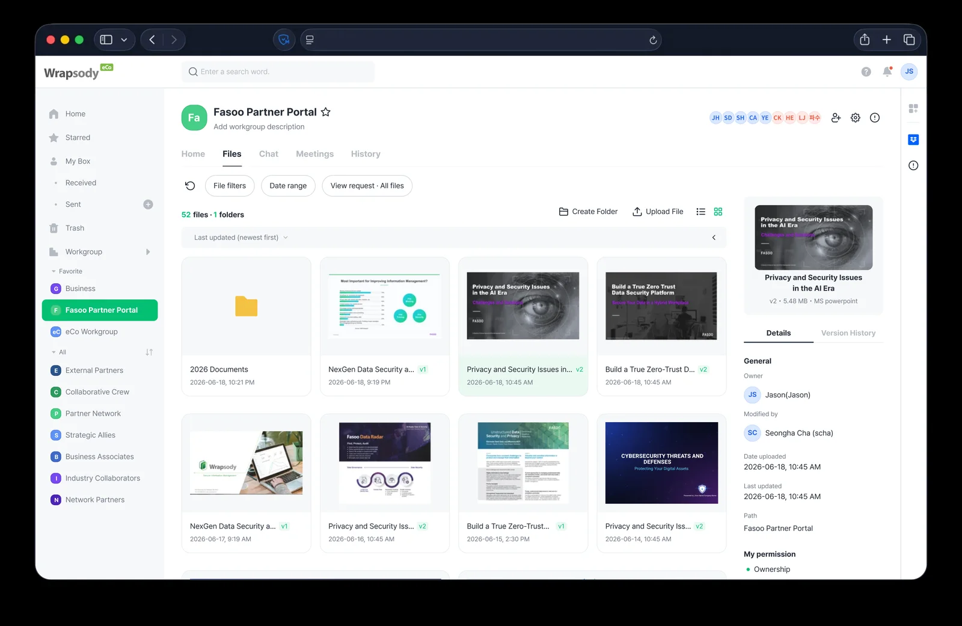Open View request All files filter
This screenshot has width=962, height=626.
[x=367, y=186]
